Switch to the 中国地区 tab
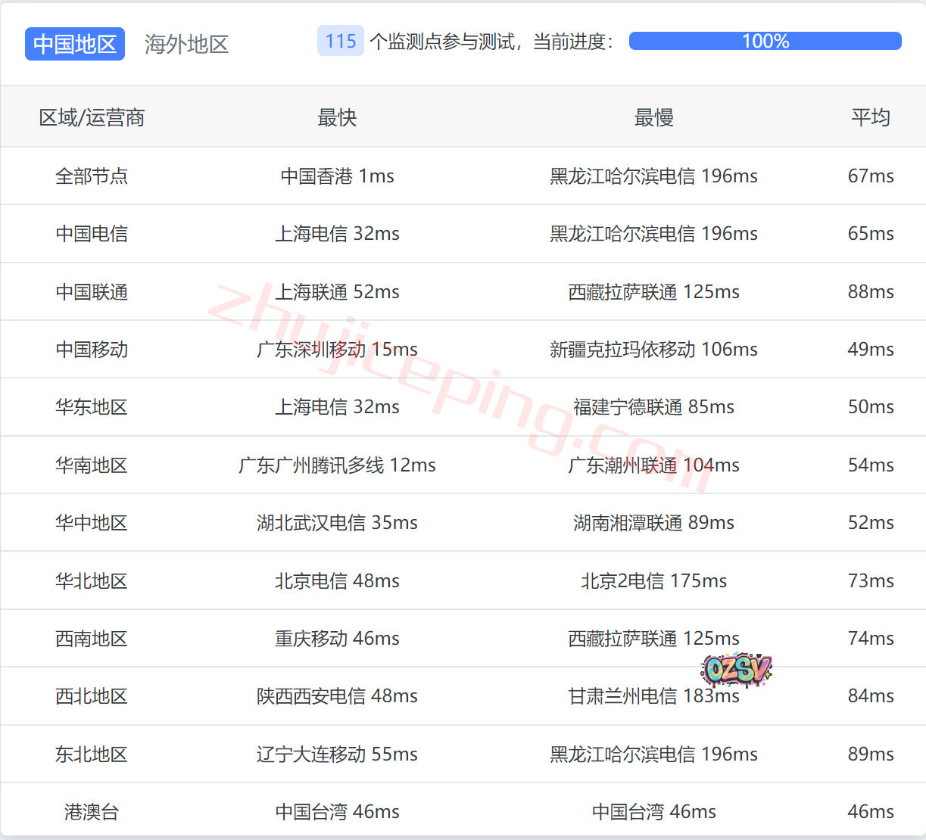The image size is (926, 840). tap(74, 44)
